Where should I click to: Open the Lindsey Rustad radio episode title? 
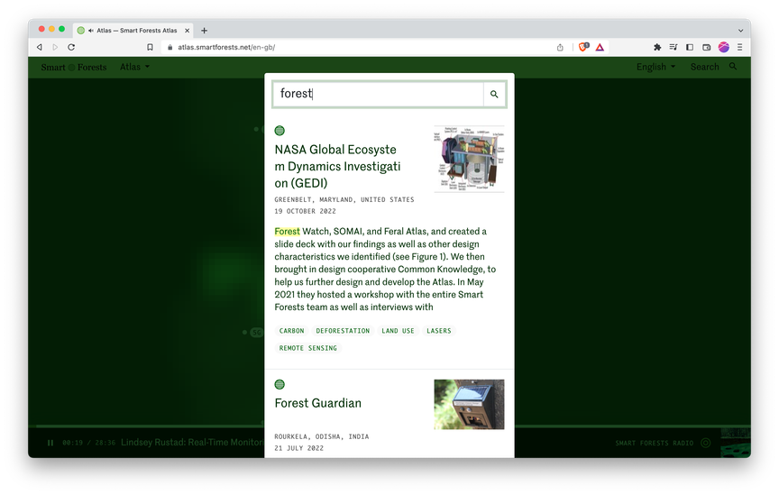(192, 443)
